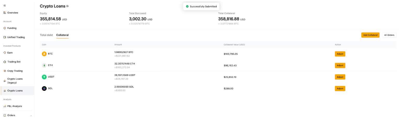Adjust the USDT collateral
The height and width of the screenshot is (119, 399).
[x=340, y=77]
